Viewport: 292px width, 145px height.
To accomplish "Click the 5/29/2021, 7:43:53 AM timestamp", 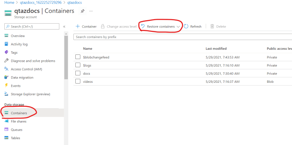I will (x=223, y=57).
